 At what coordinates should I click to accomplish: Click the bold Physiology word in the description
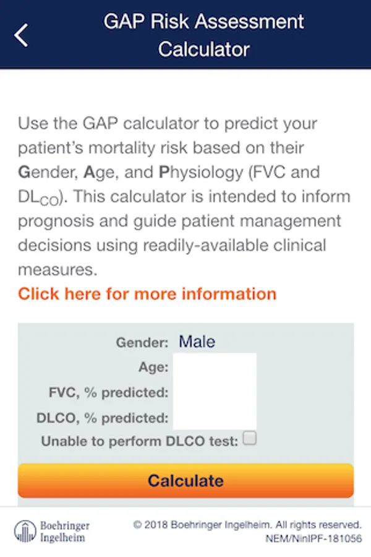click(201, 172)
